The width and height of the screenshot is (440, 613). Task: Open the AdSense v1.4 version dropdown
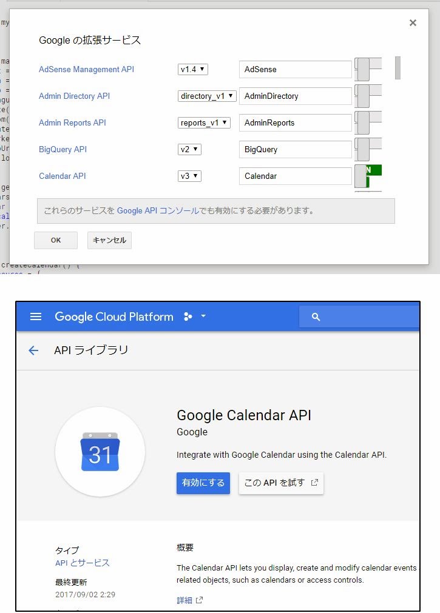tap(193, 69)
